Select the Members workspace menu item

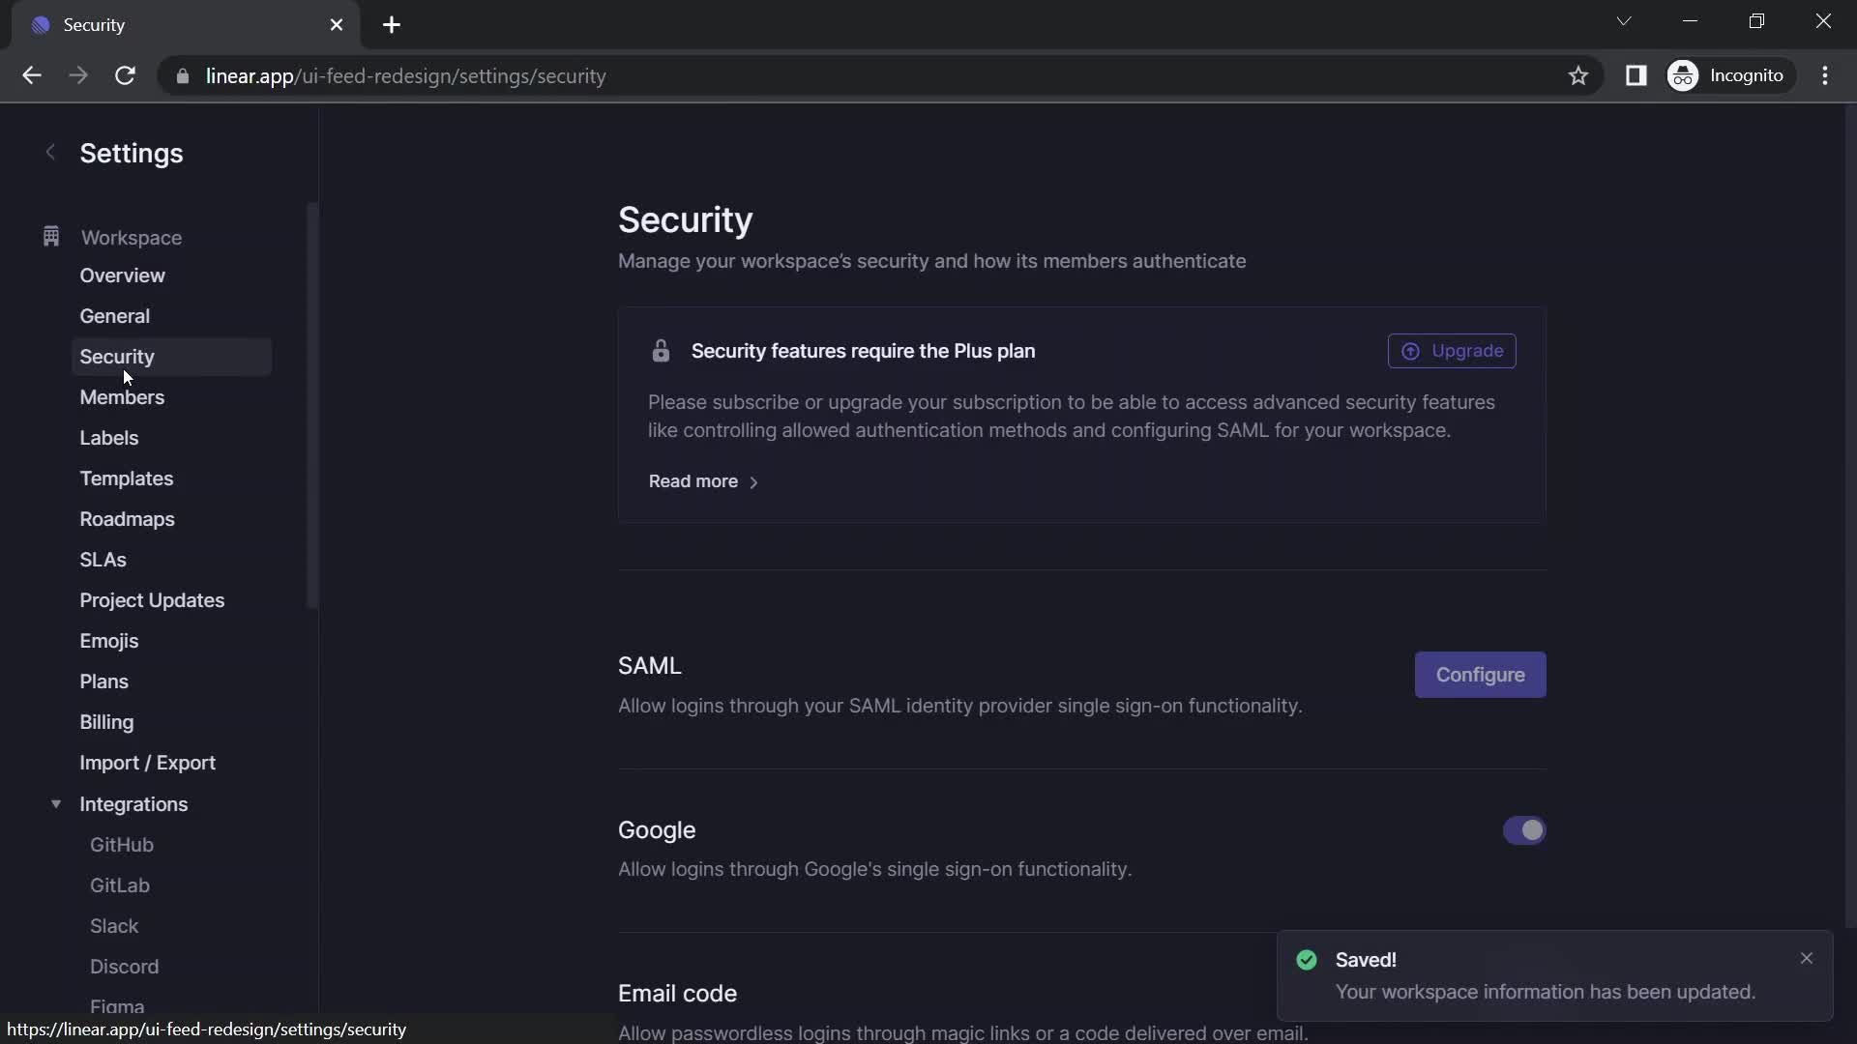(x=121, y=396)
